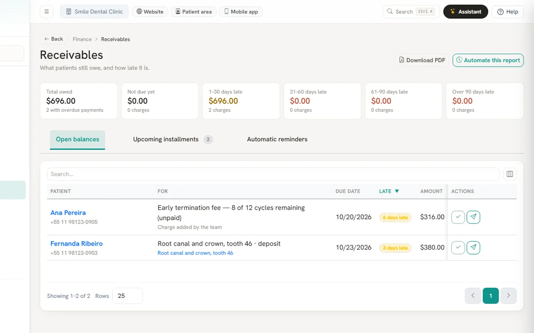This screenshot has height=333, width=534.
Task: Open the hamburger menu icon
Action: (47, 12)
